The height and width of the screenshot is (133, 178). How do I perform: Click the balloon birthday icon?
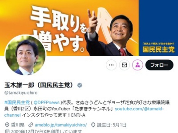pyautogui.click(x=93, y=125)
